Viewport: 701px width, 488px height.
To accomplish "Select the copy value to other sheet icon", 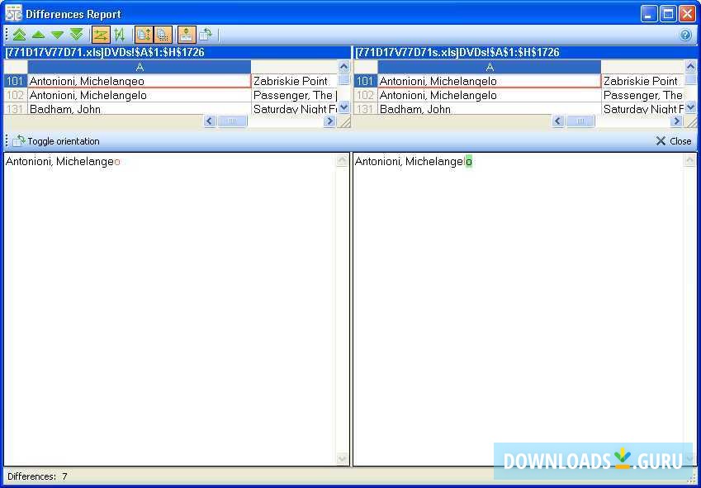I will [206, 34].
